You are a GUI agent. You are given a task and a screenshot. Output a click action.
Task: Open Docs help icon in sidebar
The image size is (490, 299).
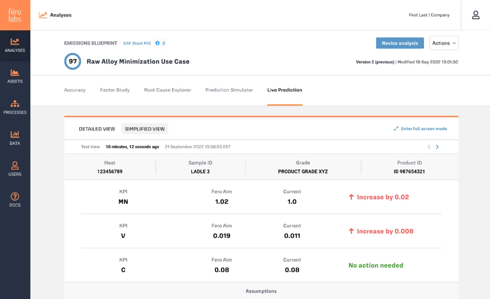pos(15,200)
